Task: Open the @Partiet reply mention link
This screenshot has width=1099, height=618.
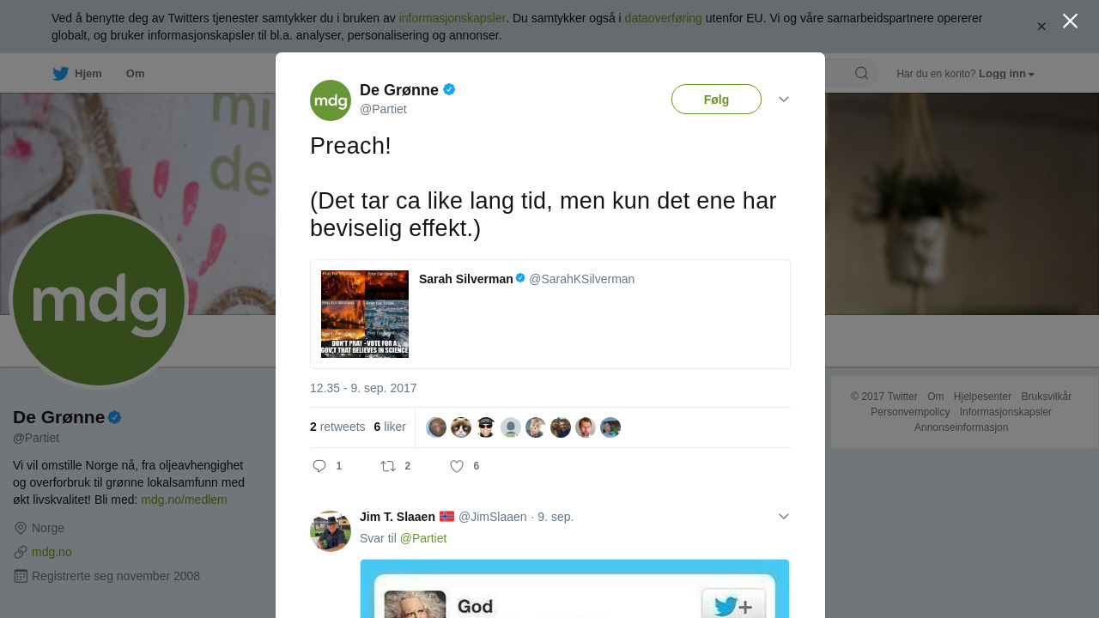Action: [x=423, y=538]
